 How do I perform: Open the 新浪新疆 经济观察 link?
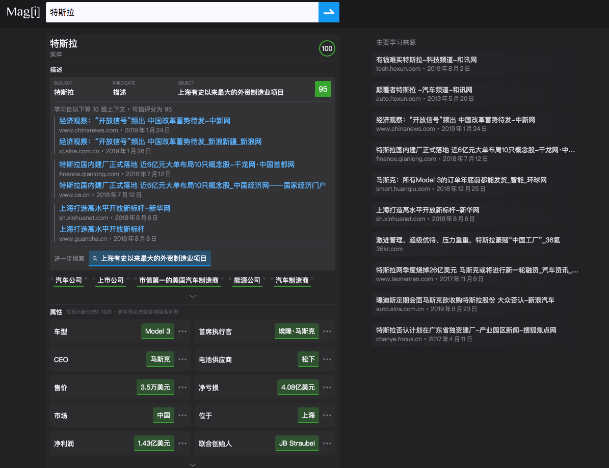point(161,142)
